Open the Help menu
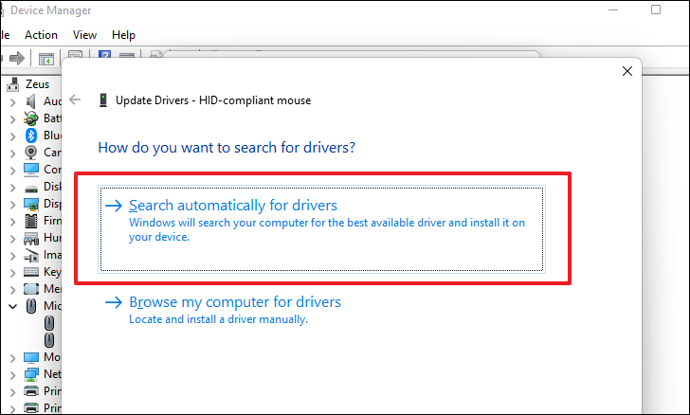 pyautogui.click(x=123, y=35)
